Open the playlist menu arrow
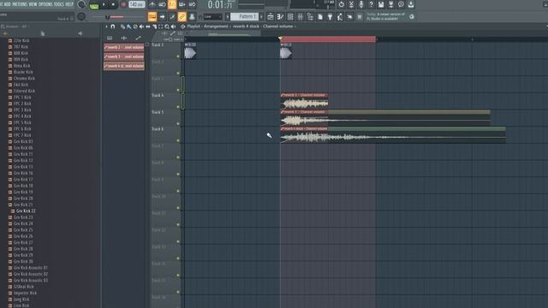 click(106, 27)
